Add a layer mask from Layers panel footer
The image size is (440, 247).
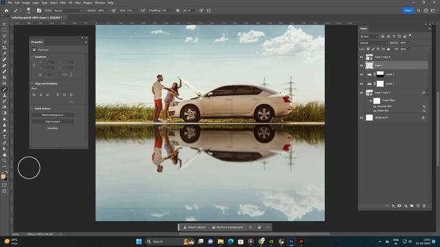399,206
